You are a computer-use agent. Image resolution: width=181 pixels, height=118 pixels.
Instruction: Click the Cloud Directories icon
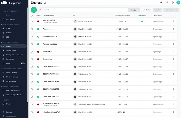point(3,77)
